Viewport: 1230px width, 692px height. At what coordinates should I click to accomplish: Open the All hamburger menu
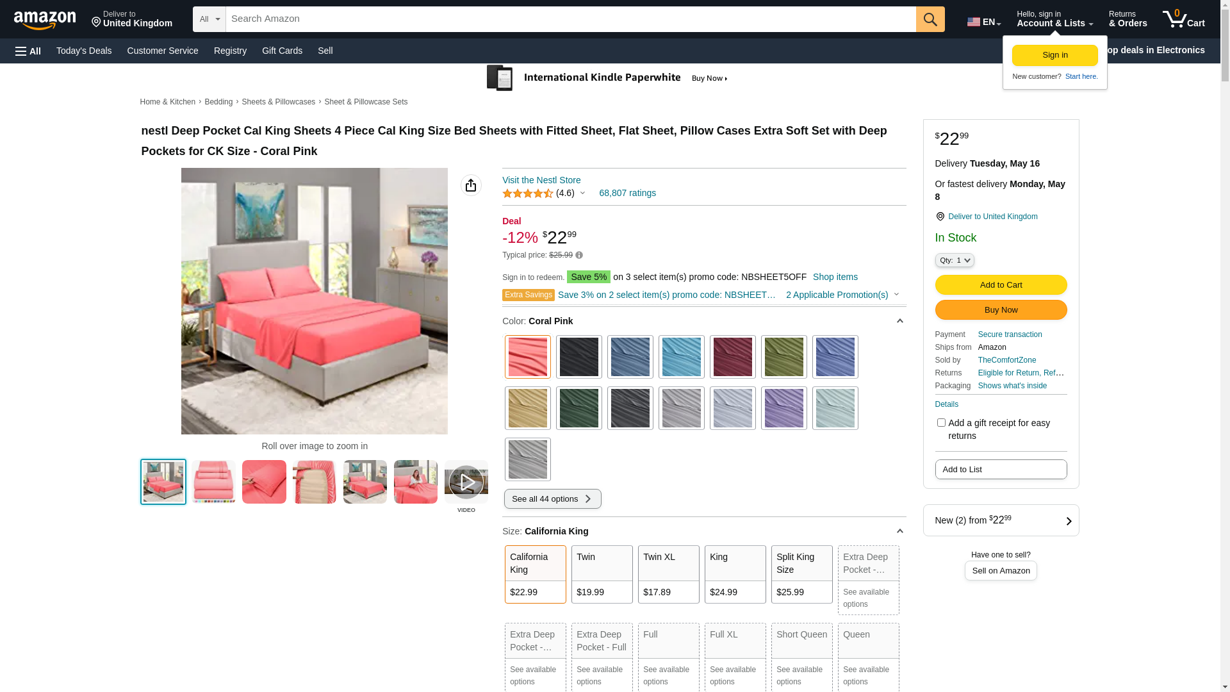tap(28, 51)
